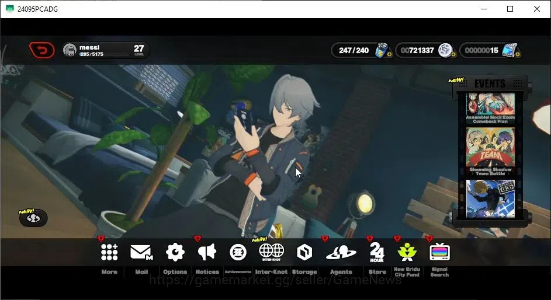Click the New Eridu City Fund label
551x300 pixels.
pyautogui.click(x=407, y=272)
